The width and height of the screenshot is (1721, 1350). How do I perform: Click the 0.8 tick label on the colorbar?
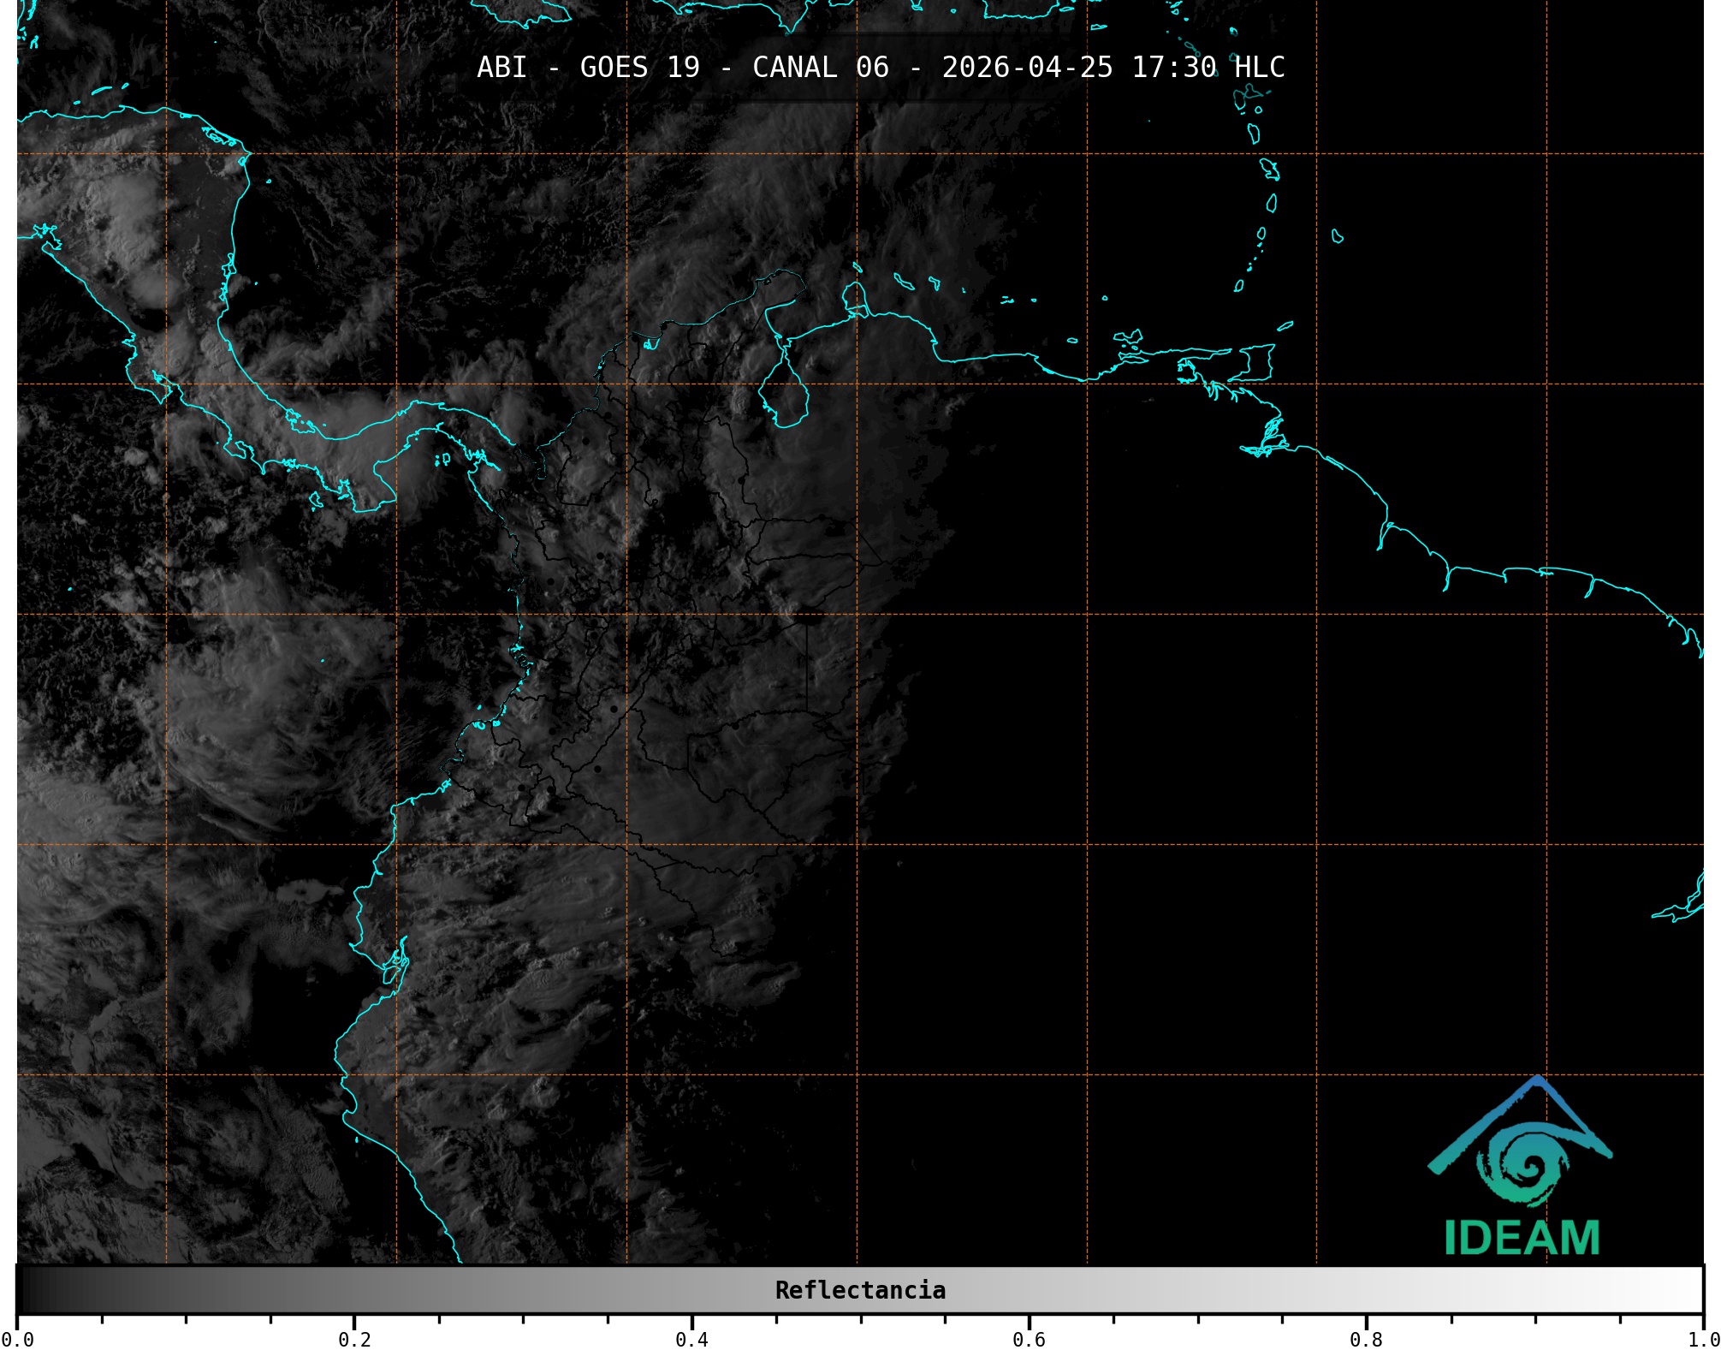click(x=1366, y=1339)
